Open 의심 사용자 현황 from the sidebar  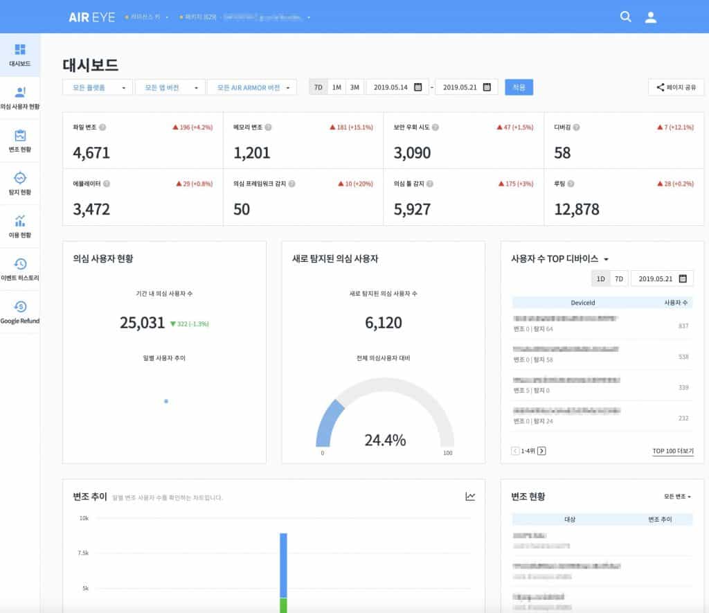click(x=20, y=98)
